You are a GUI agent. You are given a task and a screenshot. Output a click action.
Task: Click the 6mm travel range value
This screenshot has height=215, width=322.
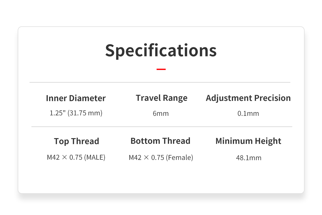click(161, 113)
